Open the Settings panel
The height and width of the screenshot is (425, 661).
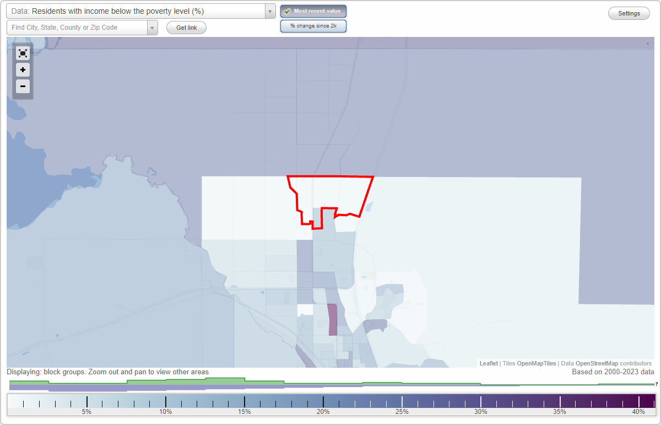629,13
